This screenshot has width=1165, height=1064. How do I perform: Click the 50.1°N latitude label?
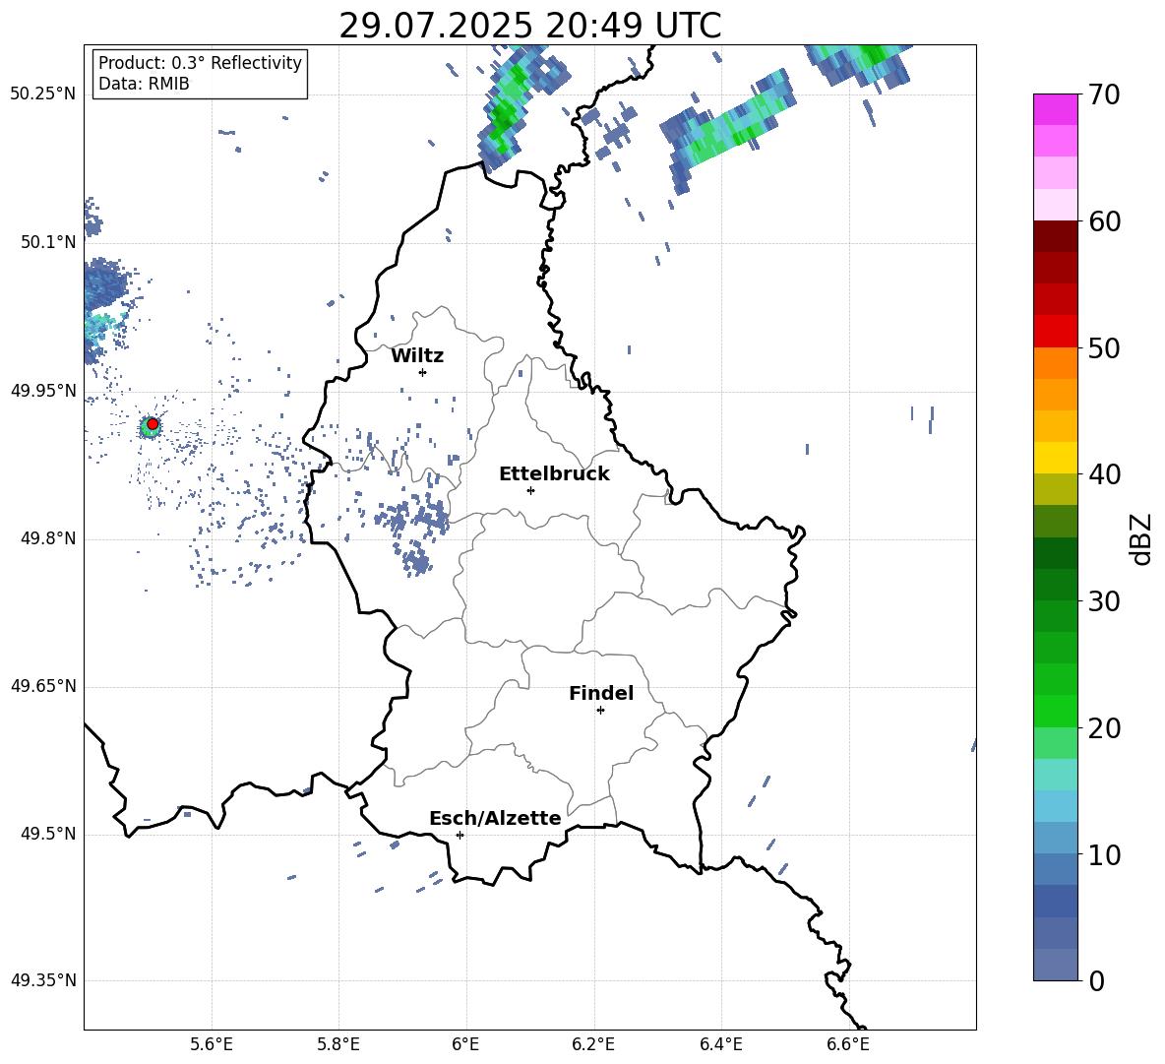click(x=48, y=242)
